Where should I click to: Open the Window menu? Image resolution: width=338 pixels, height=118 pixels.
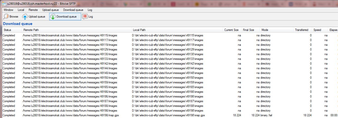point(8,10)
